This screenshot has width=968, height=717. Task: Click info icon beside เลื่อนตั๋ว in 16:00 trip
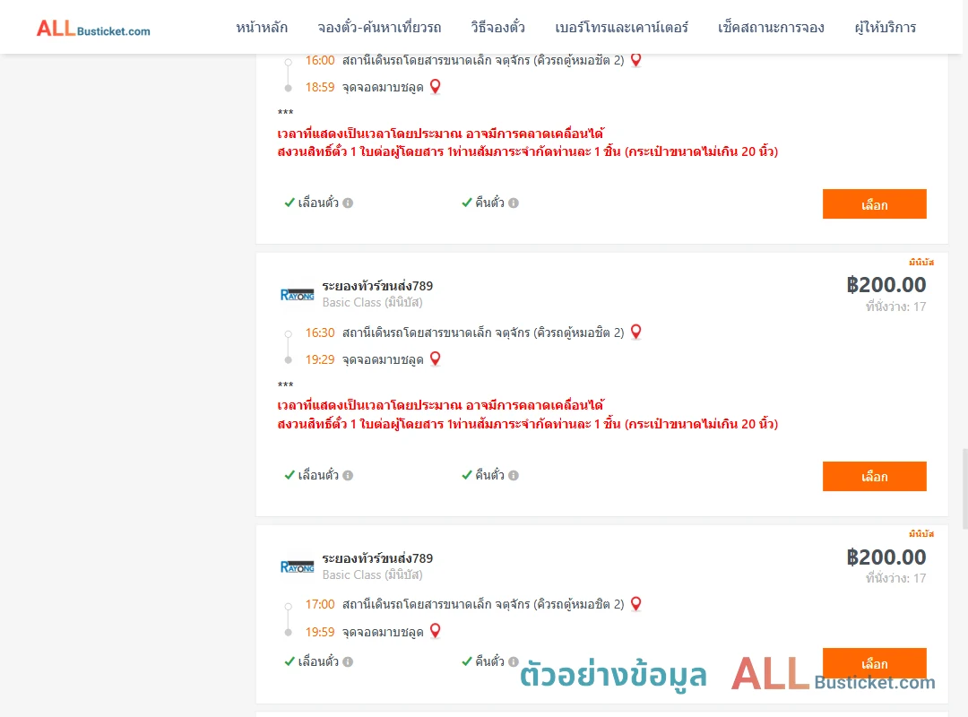pos(348,203)
